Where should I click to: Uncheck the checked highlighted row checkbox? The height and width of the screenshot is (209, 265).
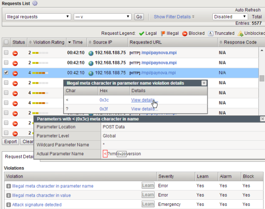[6, 73]
